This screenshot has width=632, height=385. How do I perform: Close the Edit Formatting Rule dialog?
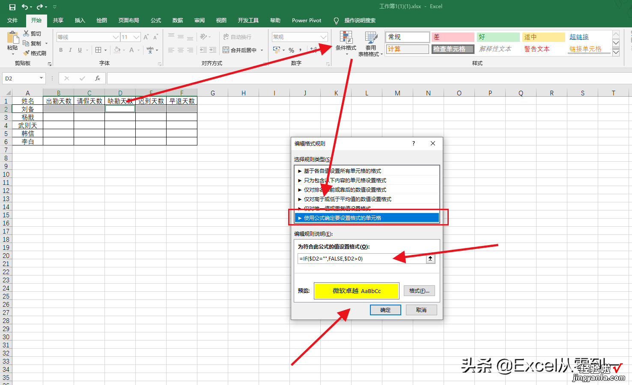point(433,143)
